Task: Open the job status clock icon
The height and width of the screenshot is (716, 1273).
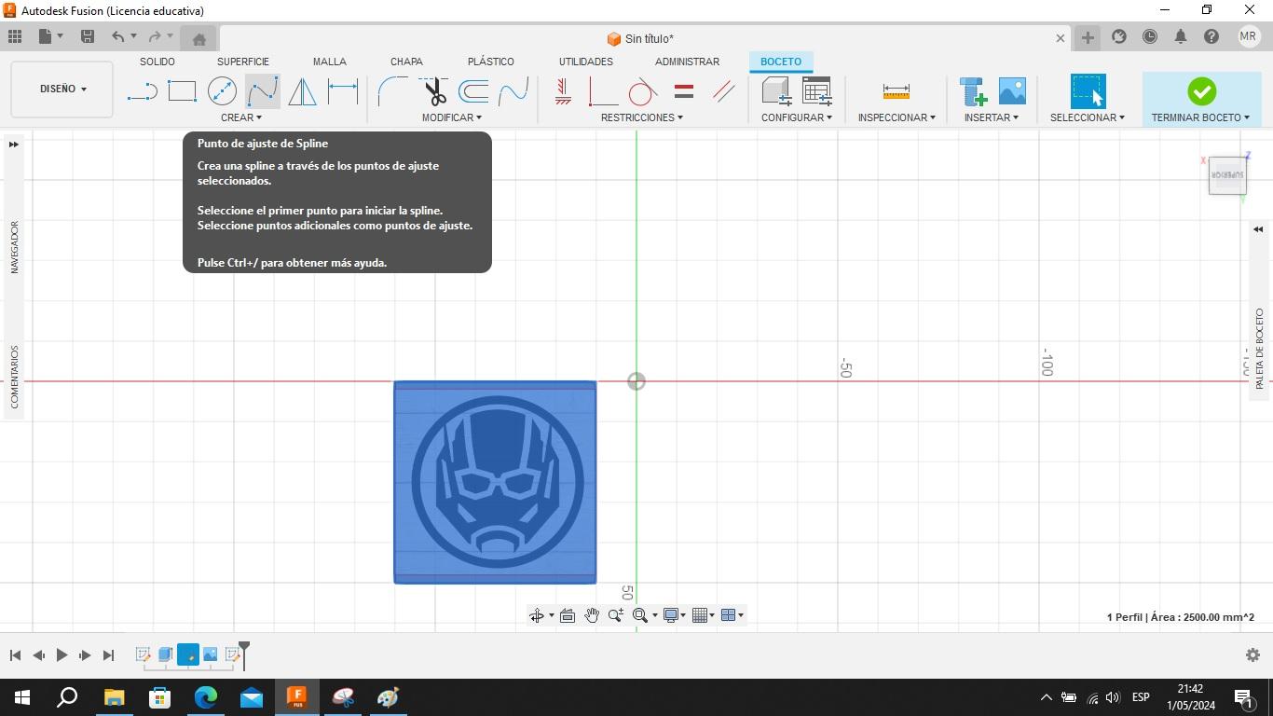Action: [1150, 36]
